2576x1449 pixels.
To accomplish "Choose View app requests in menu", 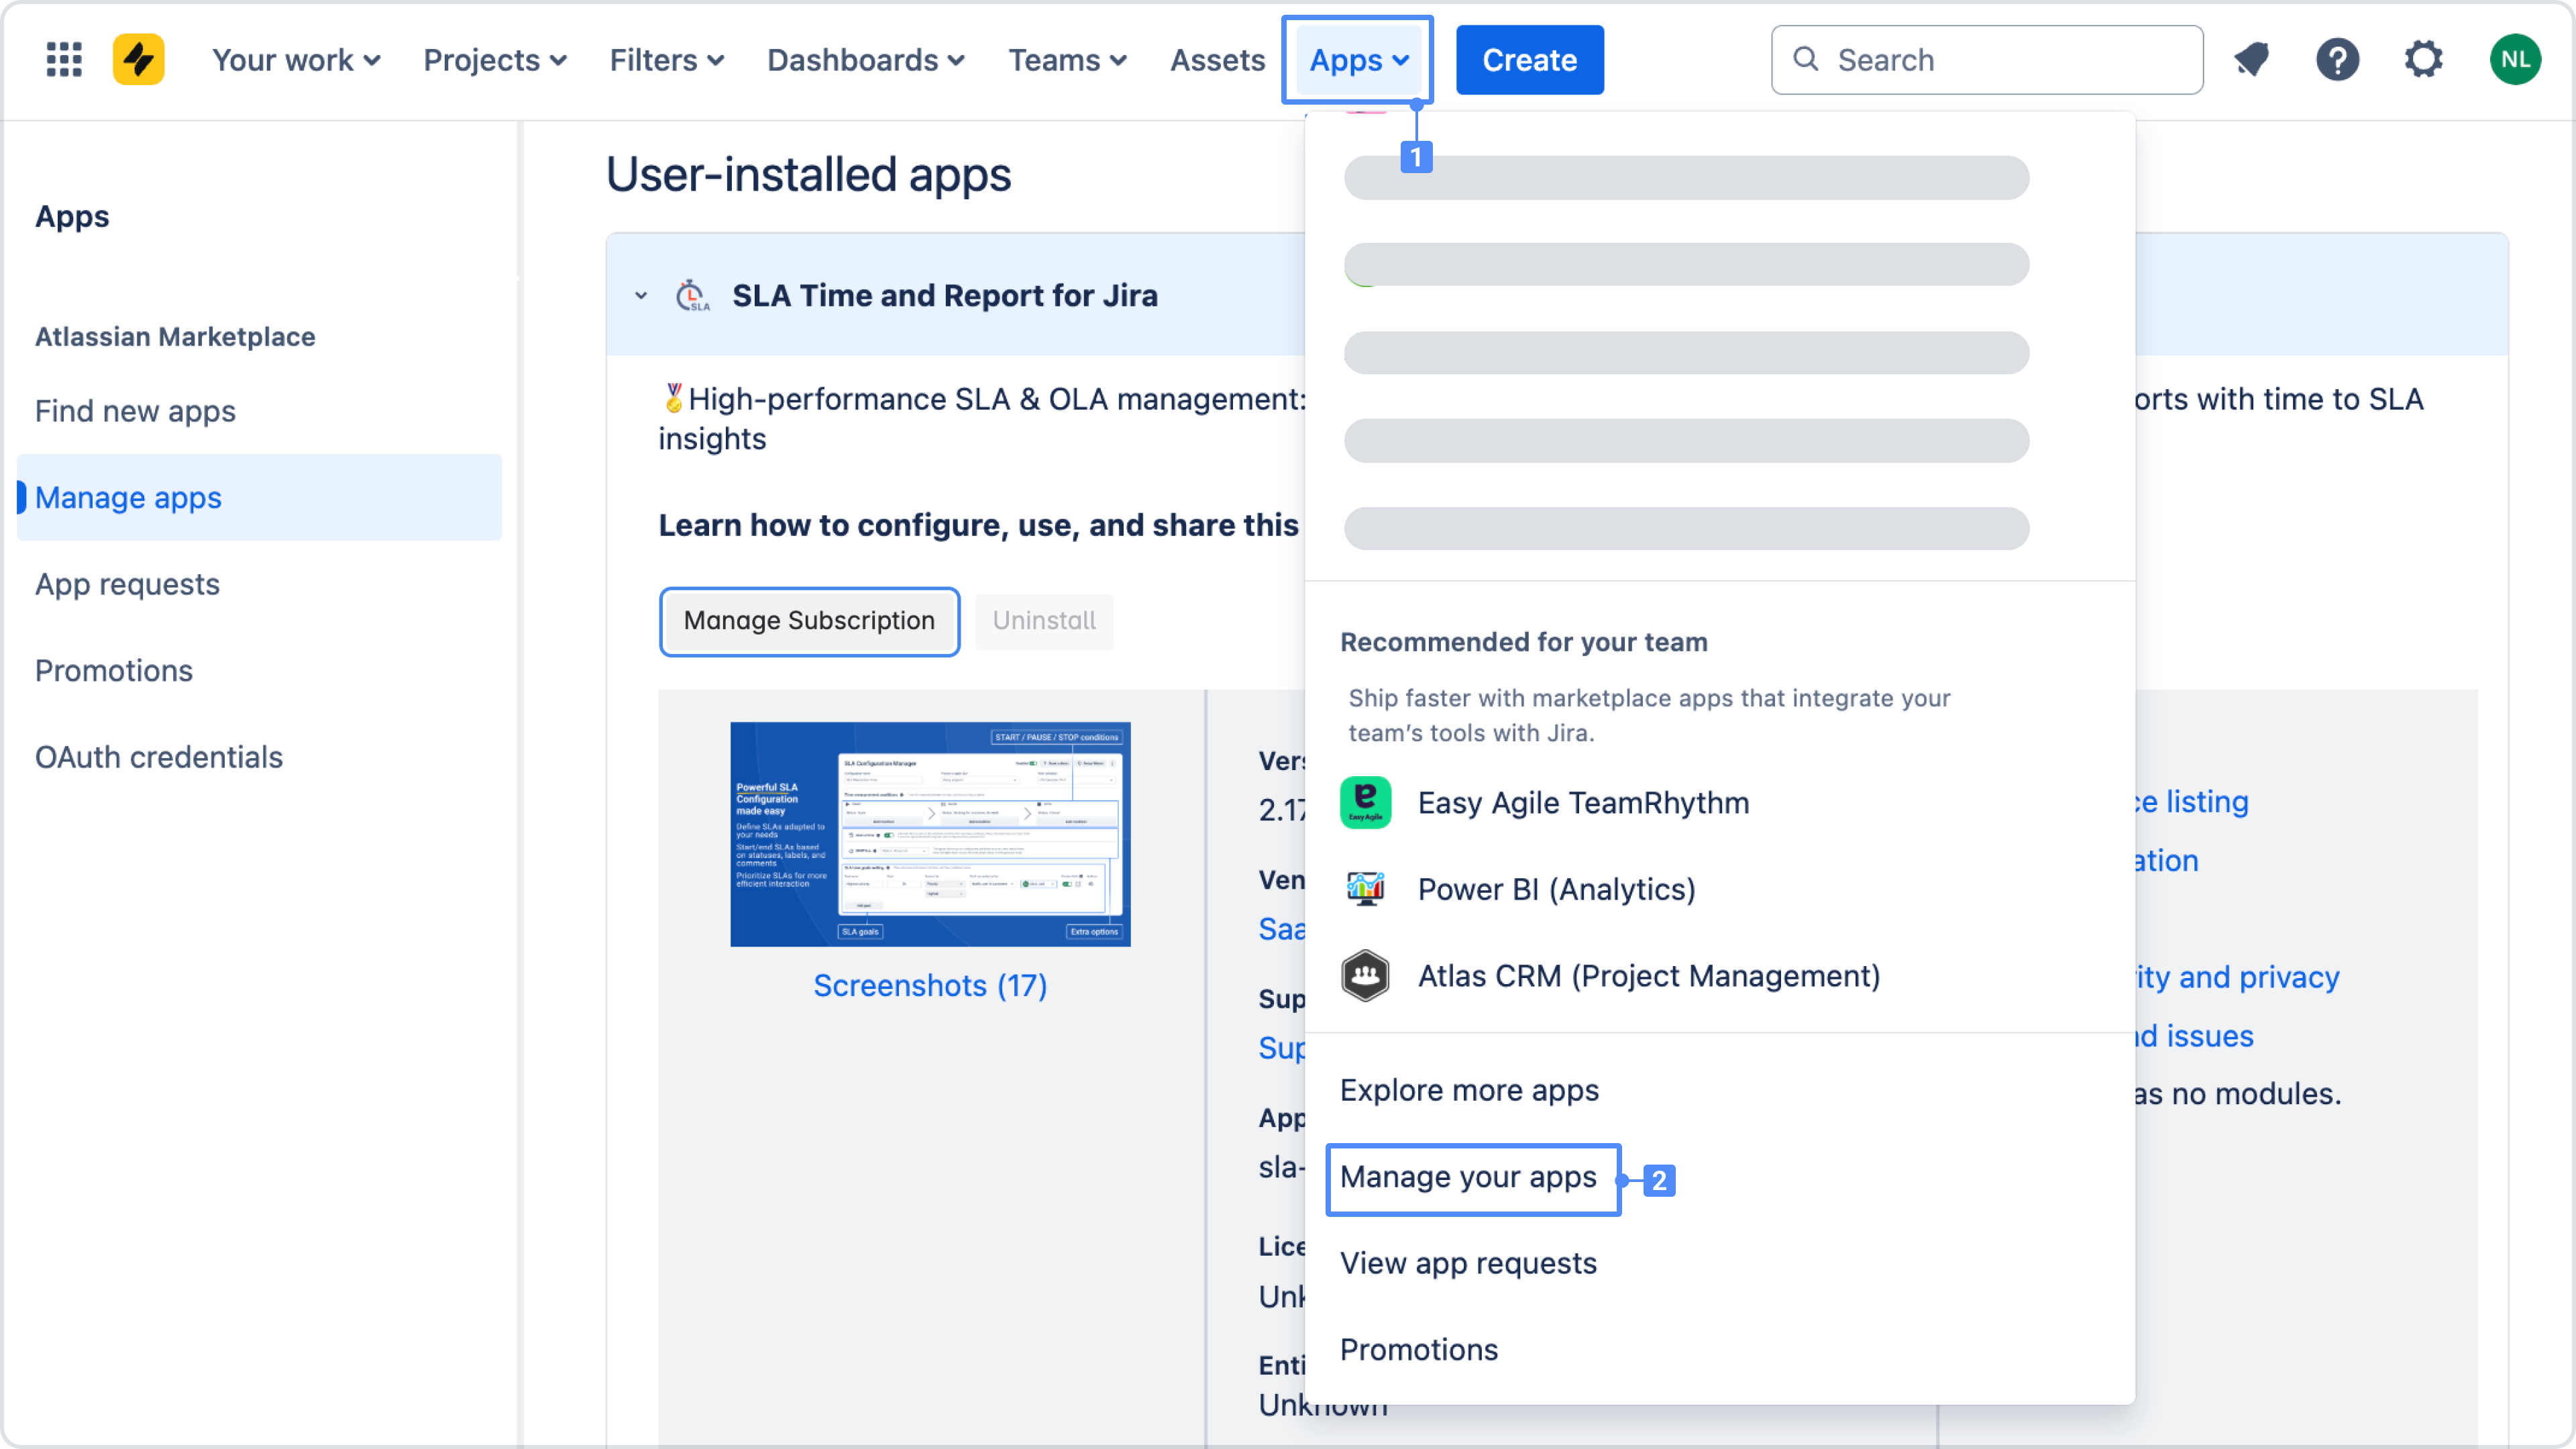I will [x=1468, y=1263].
